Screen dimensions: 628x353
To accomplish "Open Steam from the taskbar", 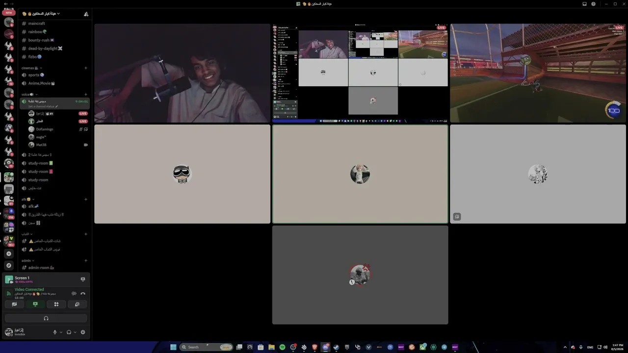I will pyautogui.click(x=336, y=347).
